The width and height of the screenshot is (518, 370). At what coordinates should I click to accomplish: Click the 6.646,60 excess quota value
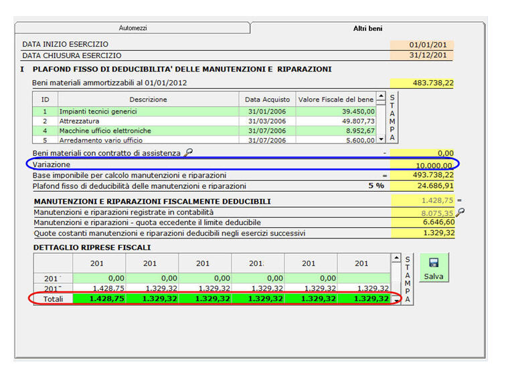[x=423, y=222]
